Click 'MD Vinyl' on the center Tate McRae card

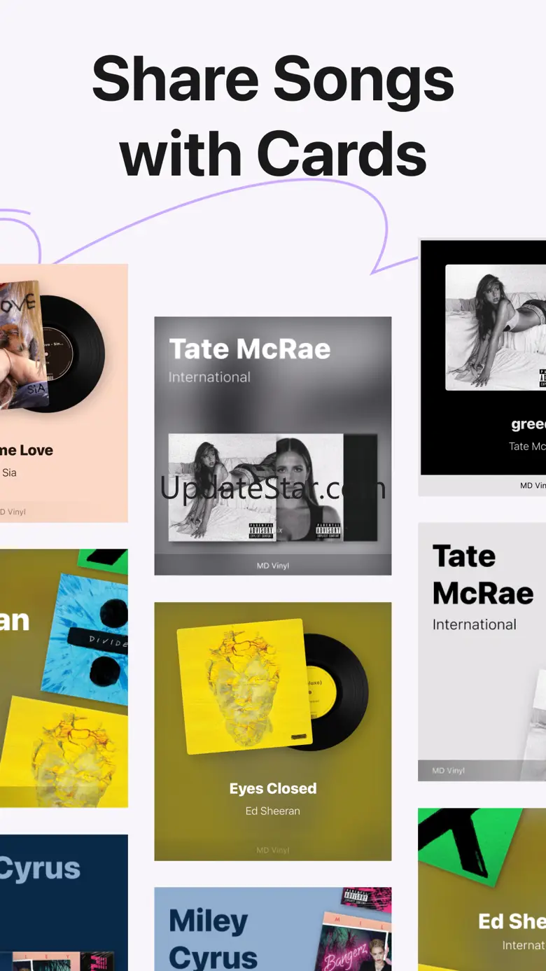273,566
